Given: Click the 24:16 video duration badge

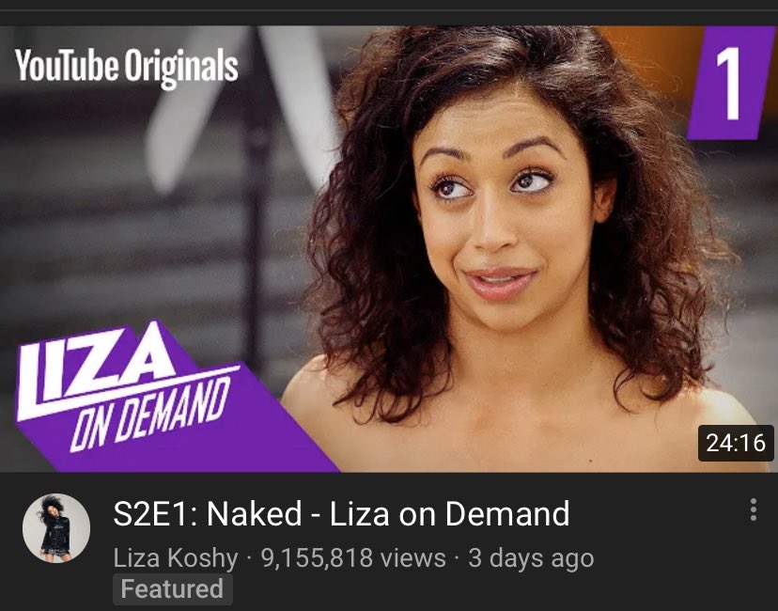Looking at the screenshot, I should [x=736, y=443].
